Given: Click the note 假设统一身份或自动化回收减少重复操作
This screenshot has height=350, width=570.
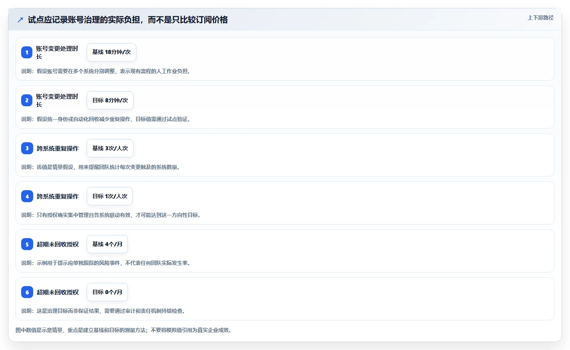Looking at the screenshot, I should click(x=106, y=119).
